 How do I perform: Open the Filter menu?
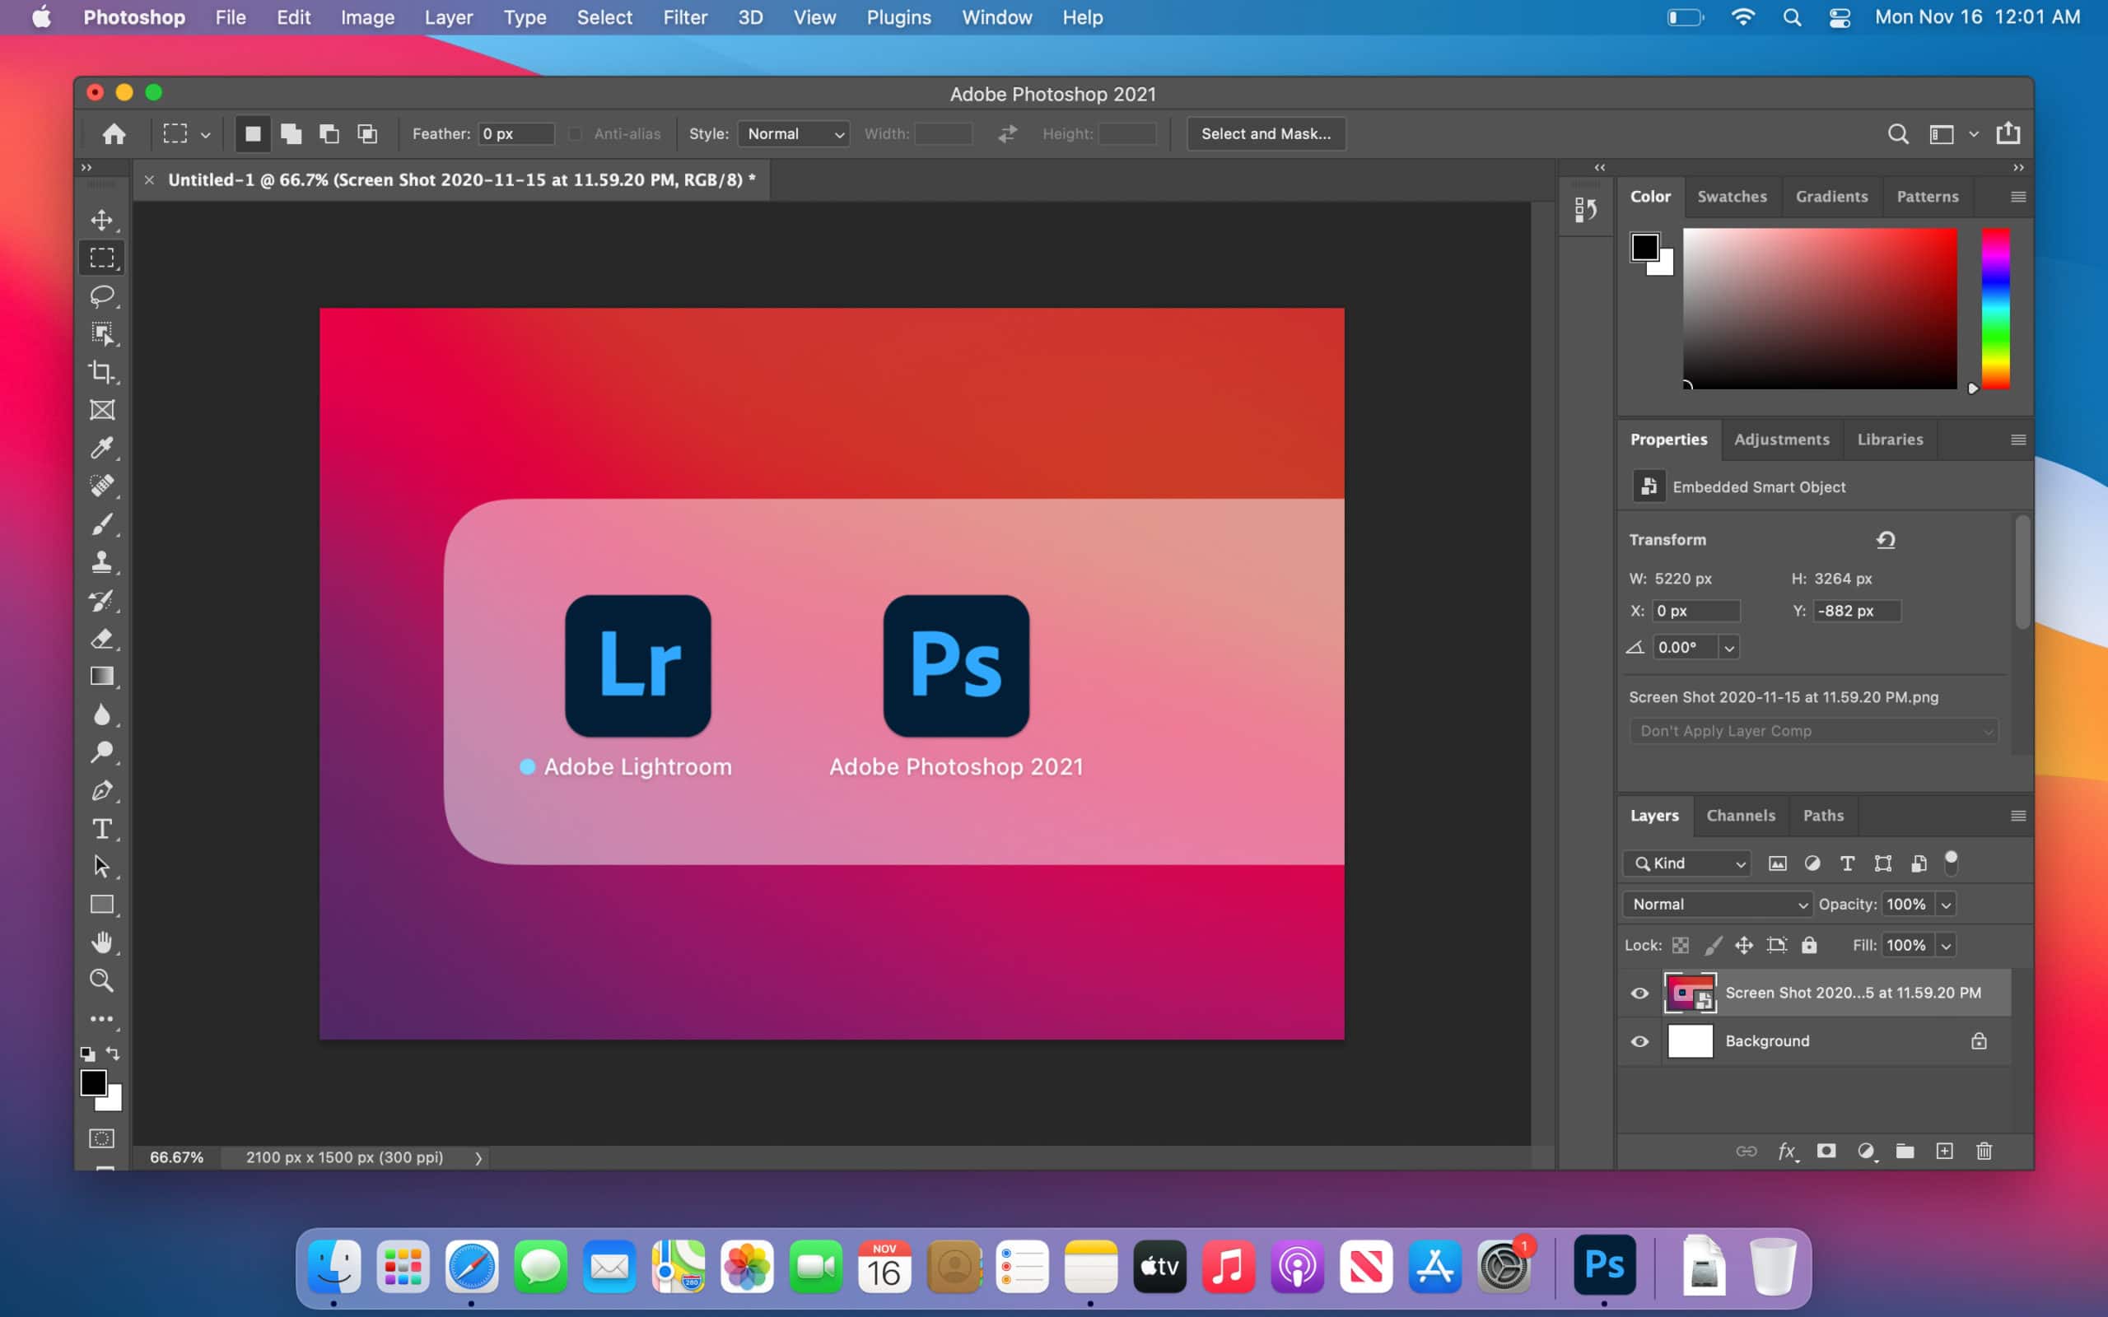686,16
